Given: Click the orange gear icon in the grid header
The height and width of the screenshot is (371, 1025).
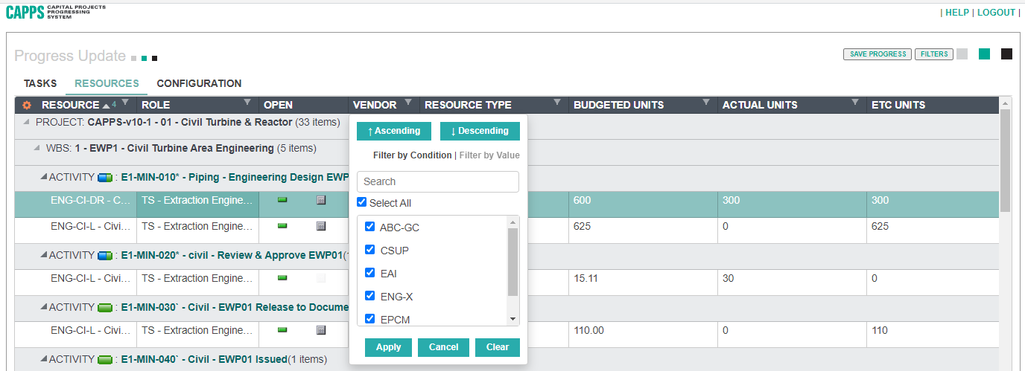Looking at the screenshot, I should [x=27, y=106].
